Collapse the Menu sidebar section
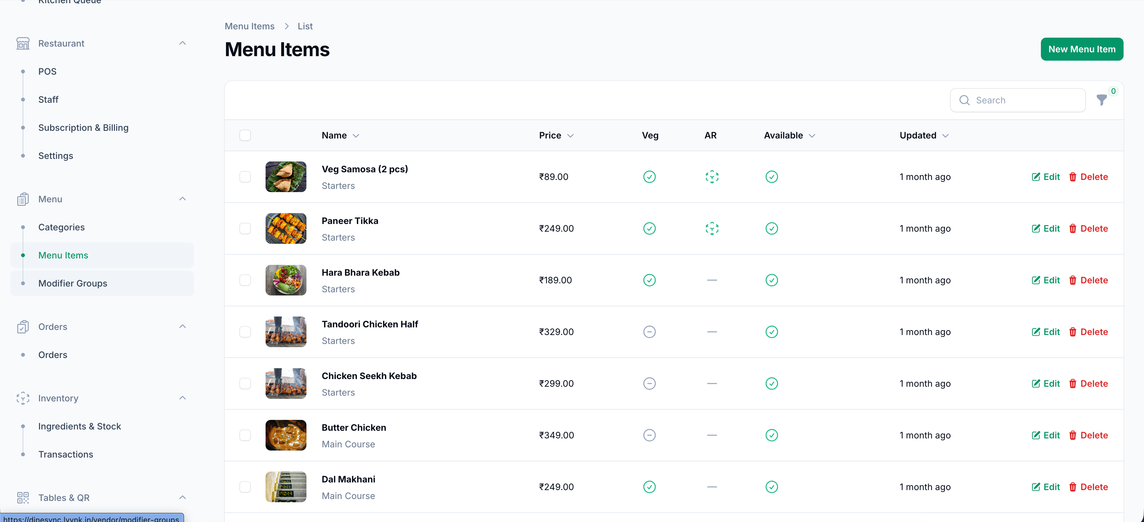 click(x=183, y=199)
